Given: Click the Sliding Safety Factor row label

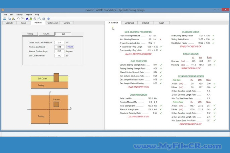Looking at the screenshot, I should coord(180,39).
